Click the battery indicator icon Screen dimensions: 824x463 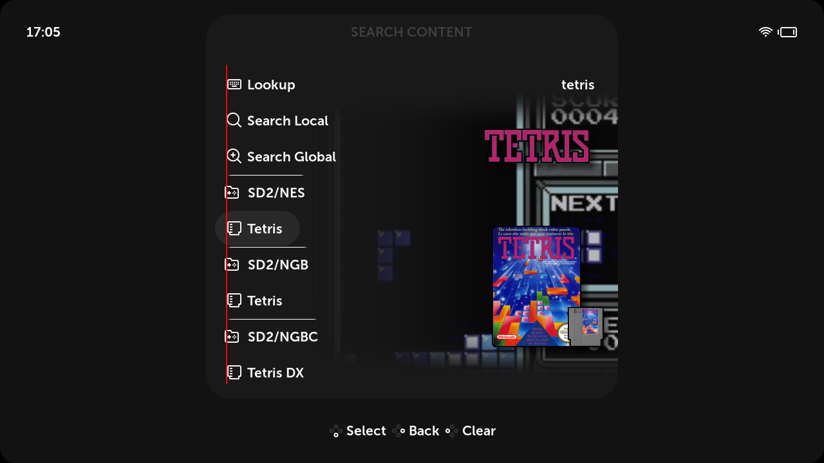click(787, 32)
